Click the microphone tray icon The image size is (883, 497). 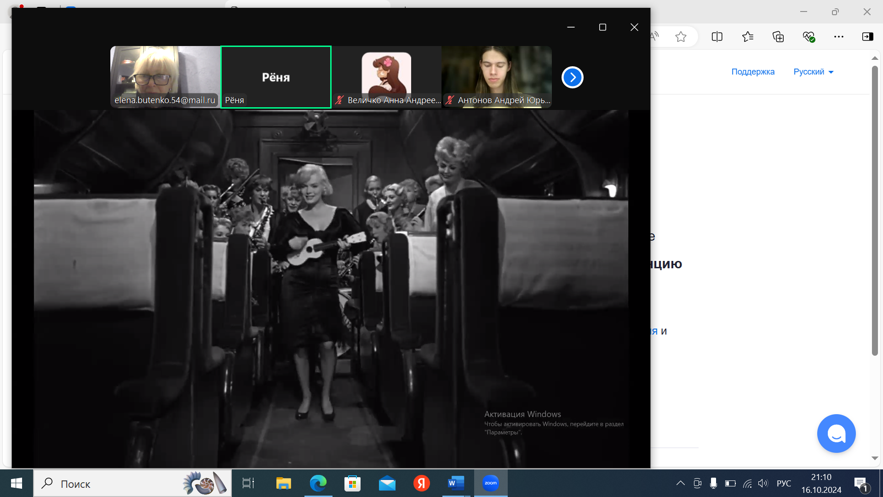tap(713, 483)
